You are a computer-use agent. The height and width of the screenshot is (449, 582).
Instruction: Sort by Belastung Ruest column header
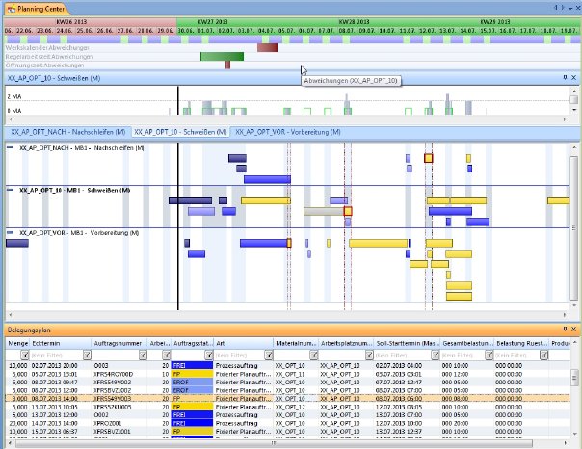pos(521,344)
